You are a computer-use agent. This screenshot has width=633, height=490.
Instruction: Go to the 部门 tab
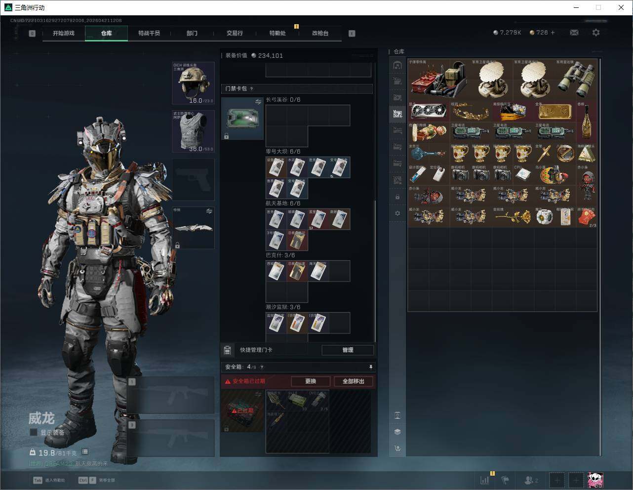pyautogui.click(x=192, y=33)
